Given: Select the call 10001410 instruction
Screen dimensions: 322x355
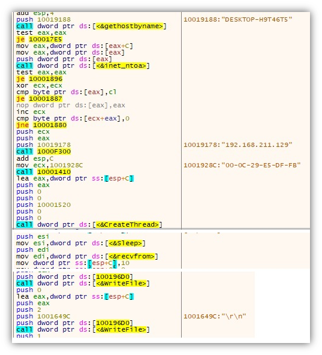Looking at the screenshot, I should pos(44,172).
